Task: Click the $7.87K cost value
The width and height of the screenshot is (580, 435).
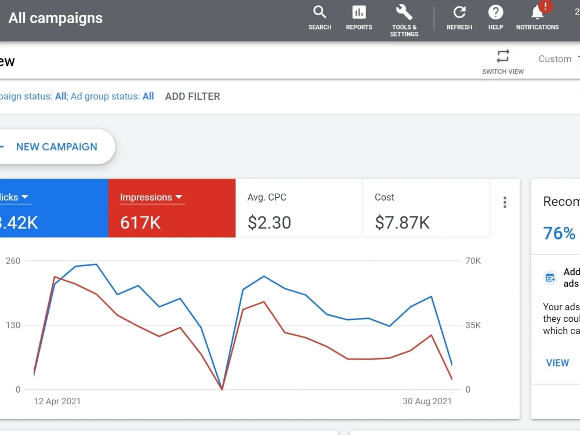Action: point(402,223)
